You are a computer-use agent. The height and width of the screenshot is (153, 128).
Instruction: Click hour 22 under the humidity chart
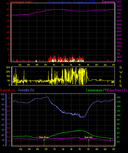tap(105, 149)
